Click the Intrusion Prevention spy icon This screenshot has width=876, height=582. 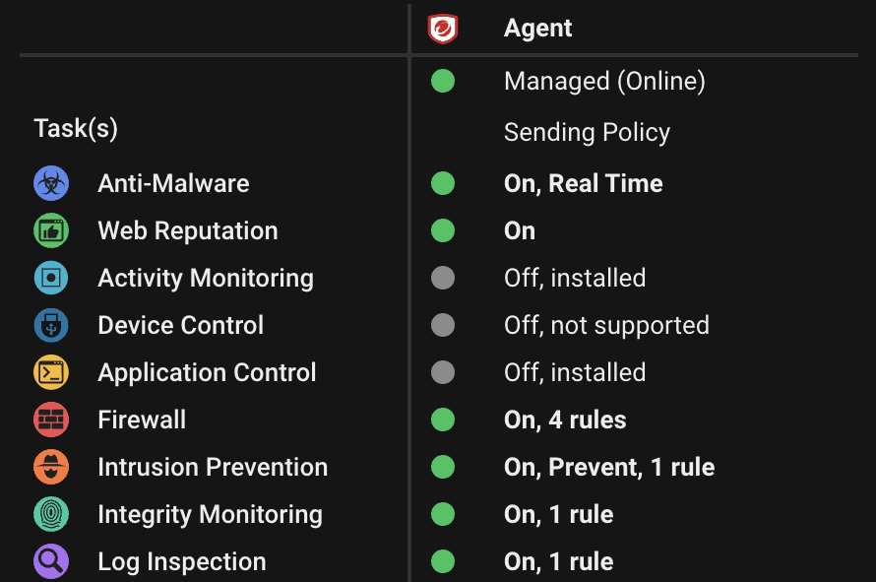point(50,467)
